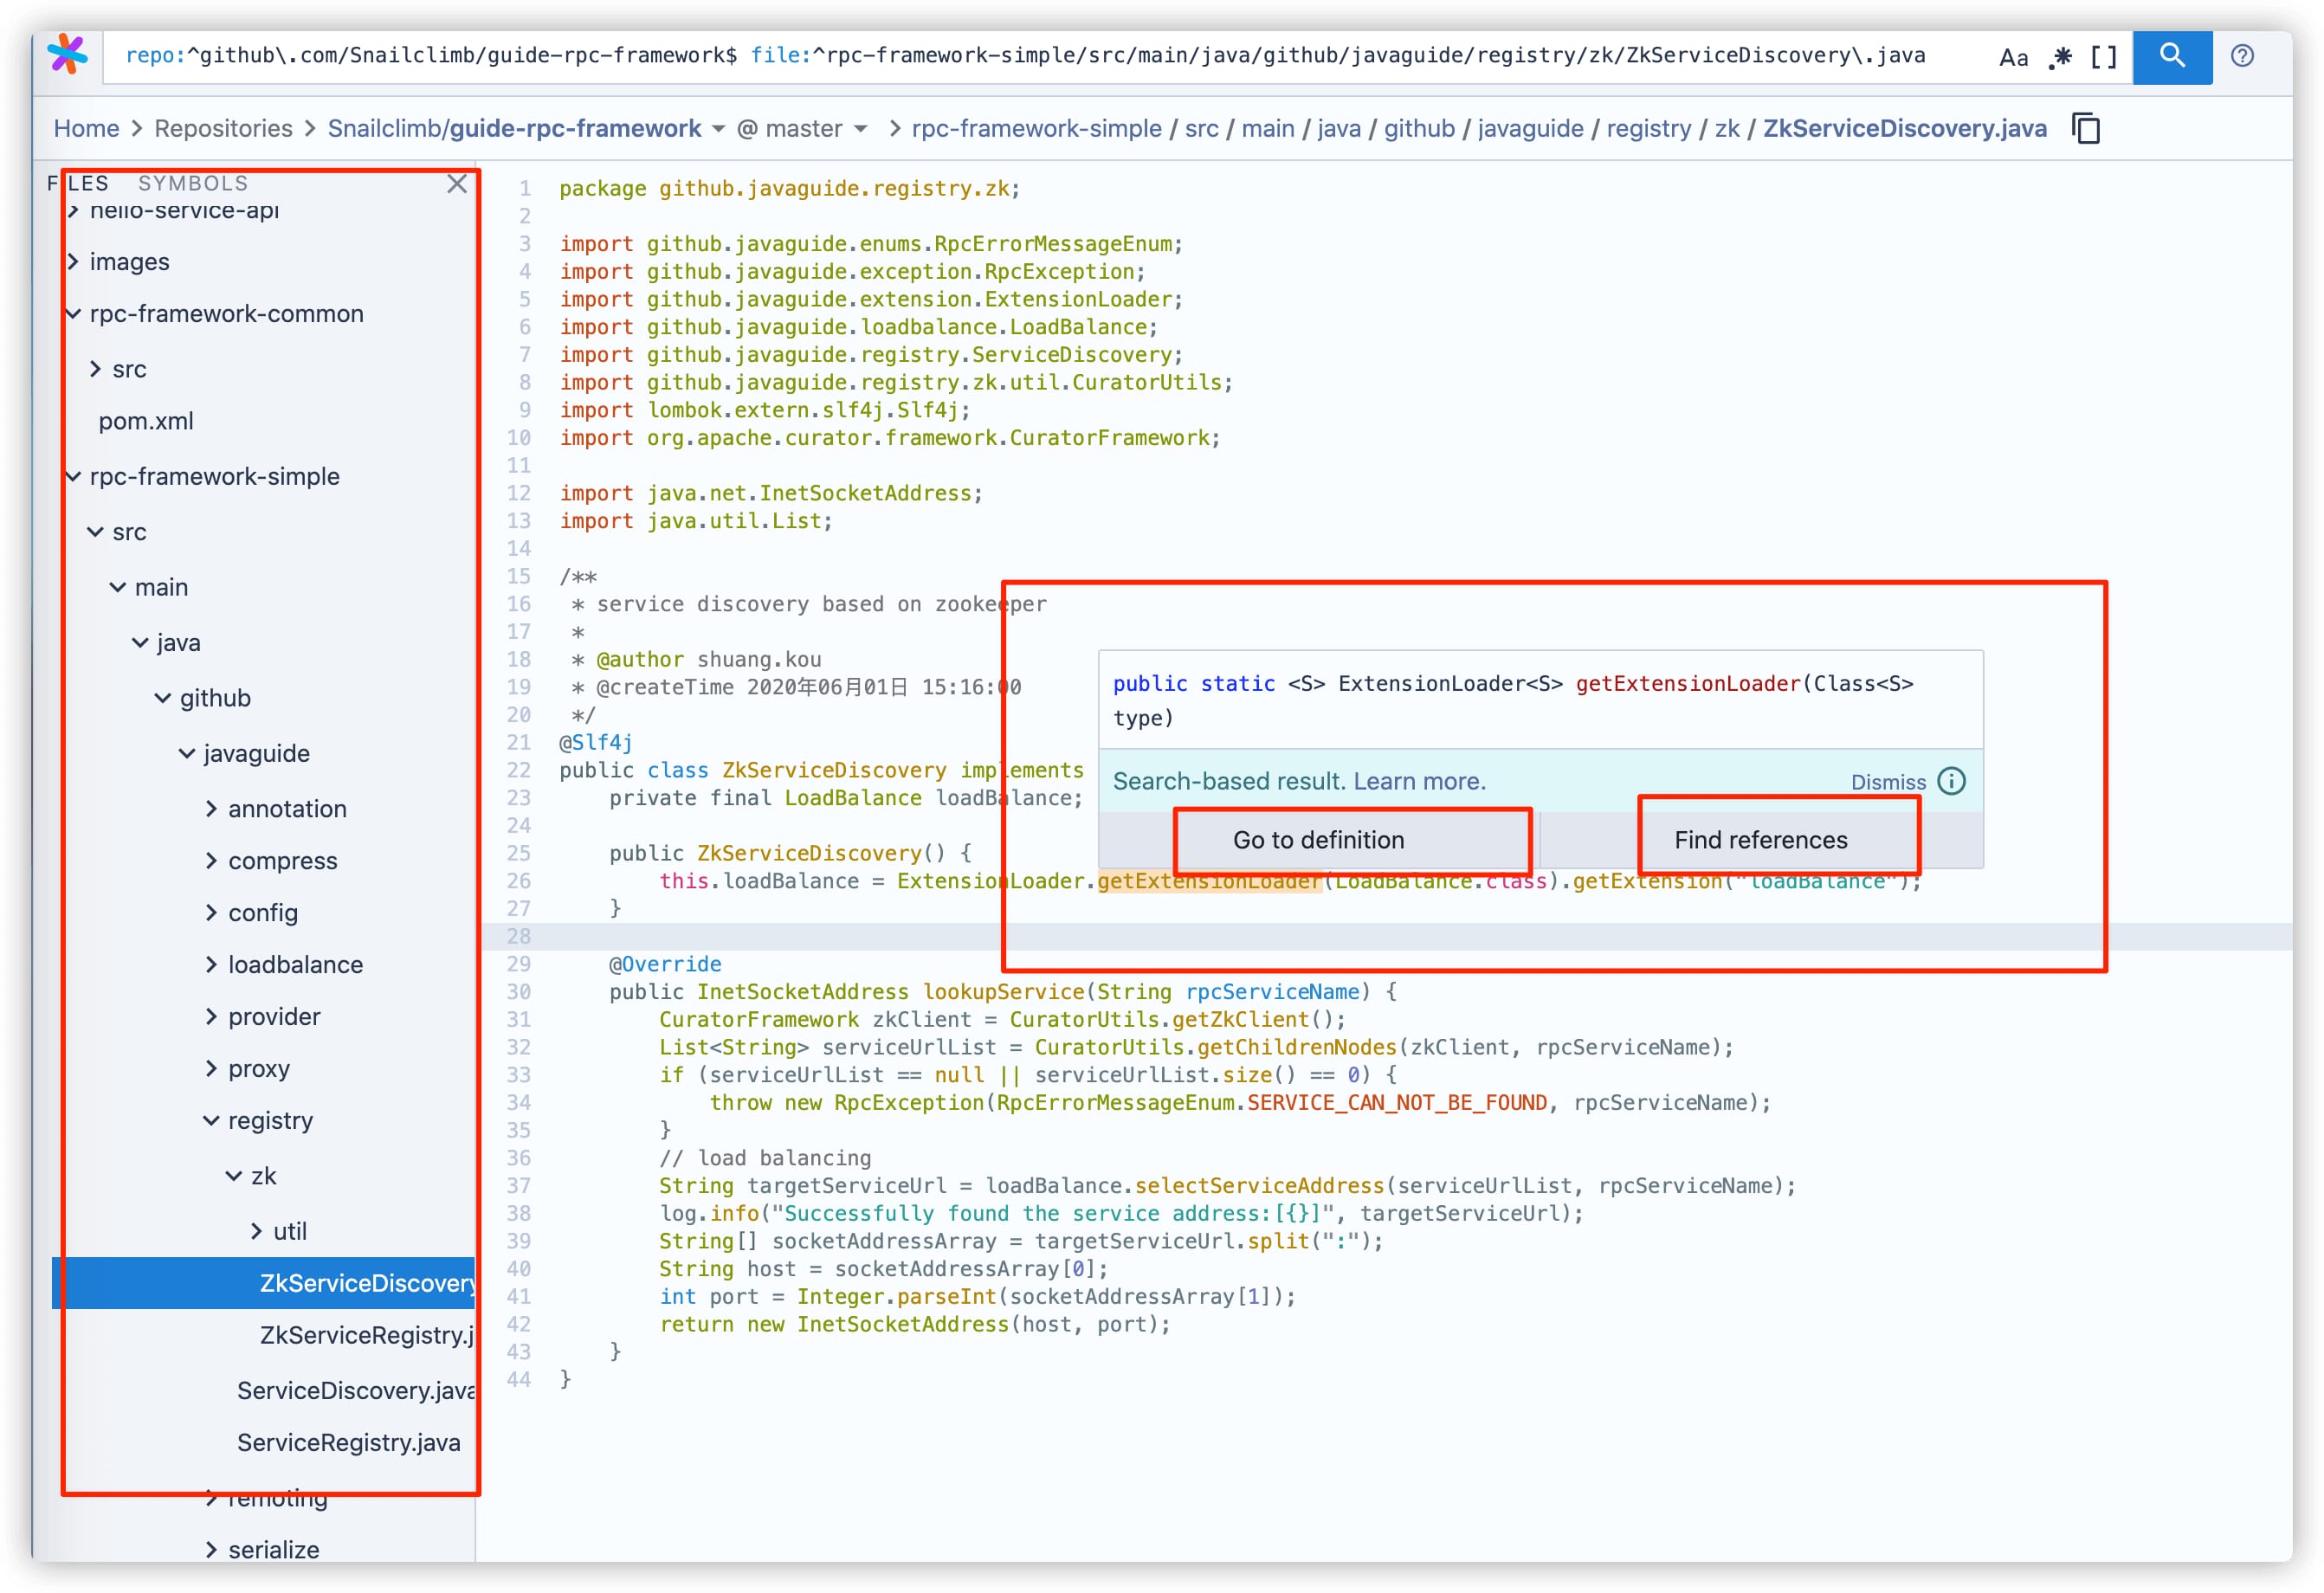Toggle case sensitivity Aa in search bar

pyautogui.click(x=2013, y=57)
